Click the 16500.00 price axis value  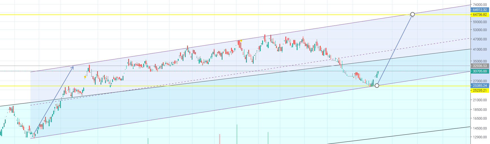click(480, 119)
